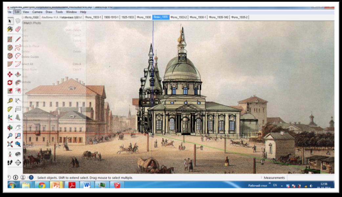Viewport: 342px width, 197px height.
Task: Open the Camera menu
Action: (37, 12)
